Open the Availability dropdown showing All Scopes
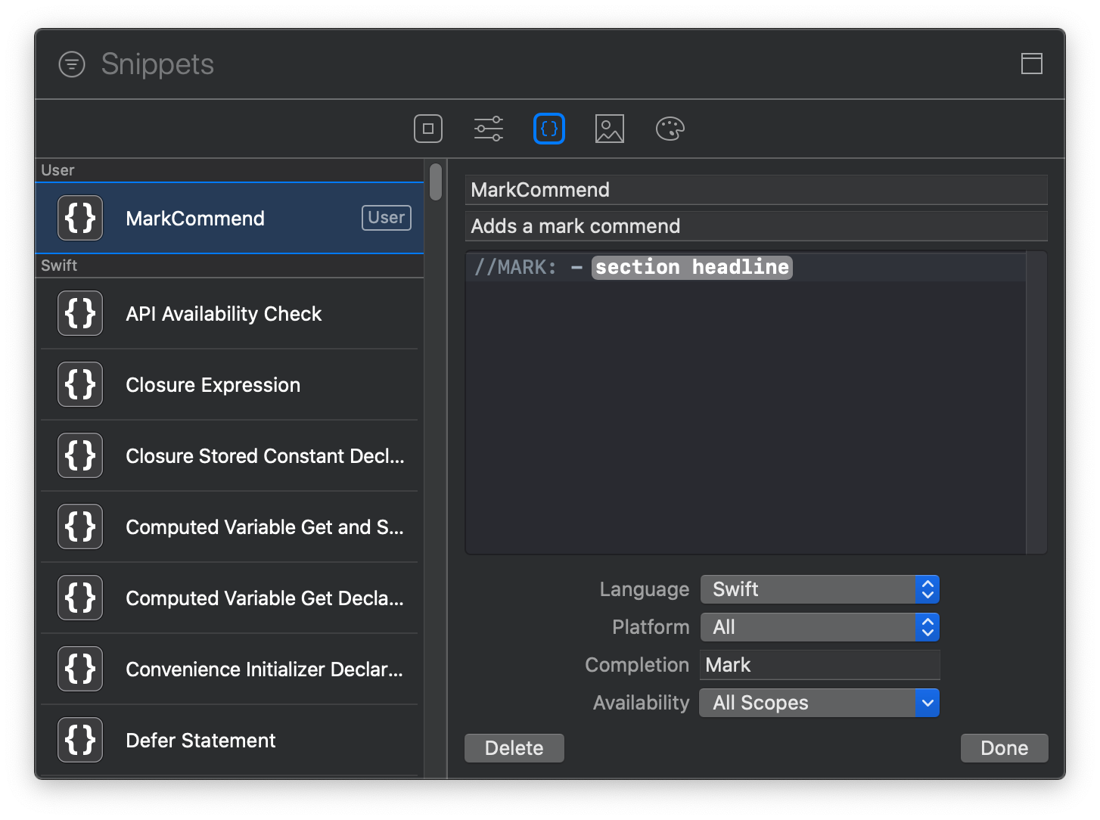Image resolution: width=1100 pixels, height=820 pixels. [x=819, y=703]
